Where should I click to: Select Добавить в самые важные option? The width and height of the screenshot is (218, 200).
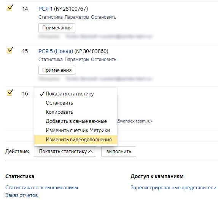pyautogui.click(x=76, y=121)
